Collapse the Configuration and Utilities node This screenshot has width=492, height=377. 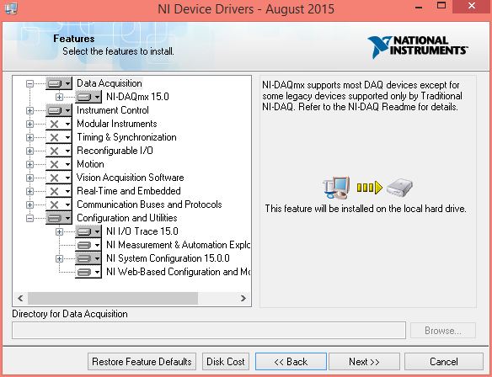pyautogui.click(x=29, y=219)
